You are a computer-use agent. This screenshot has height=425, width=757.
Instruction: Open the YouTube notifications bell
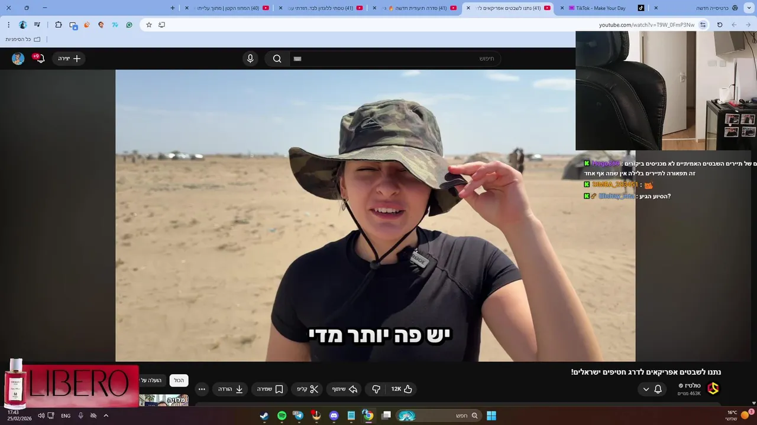[39, 58]
